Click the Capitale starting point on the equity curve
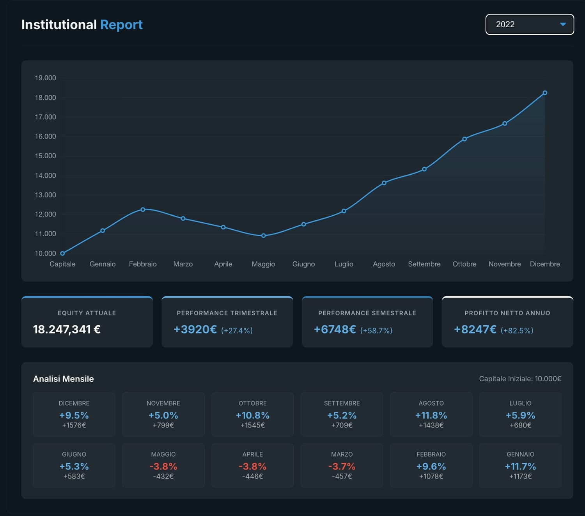Viewport: 585px width, 516px height. (62, 253)
